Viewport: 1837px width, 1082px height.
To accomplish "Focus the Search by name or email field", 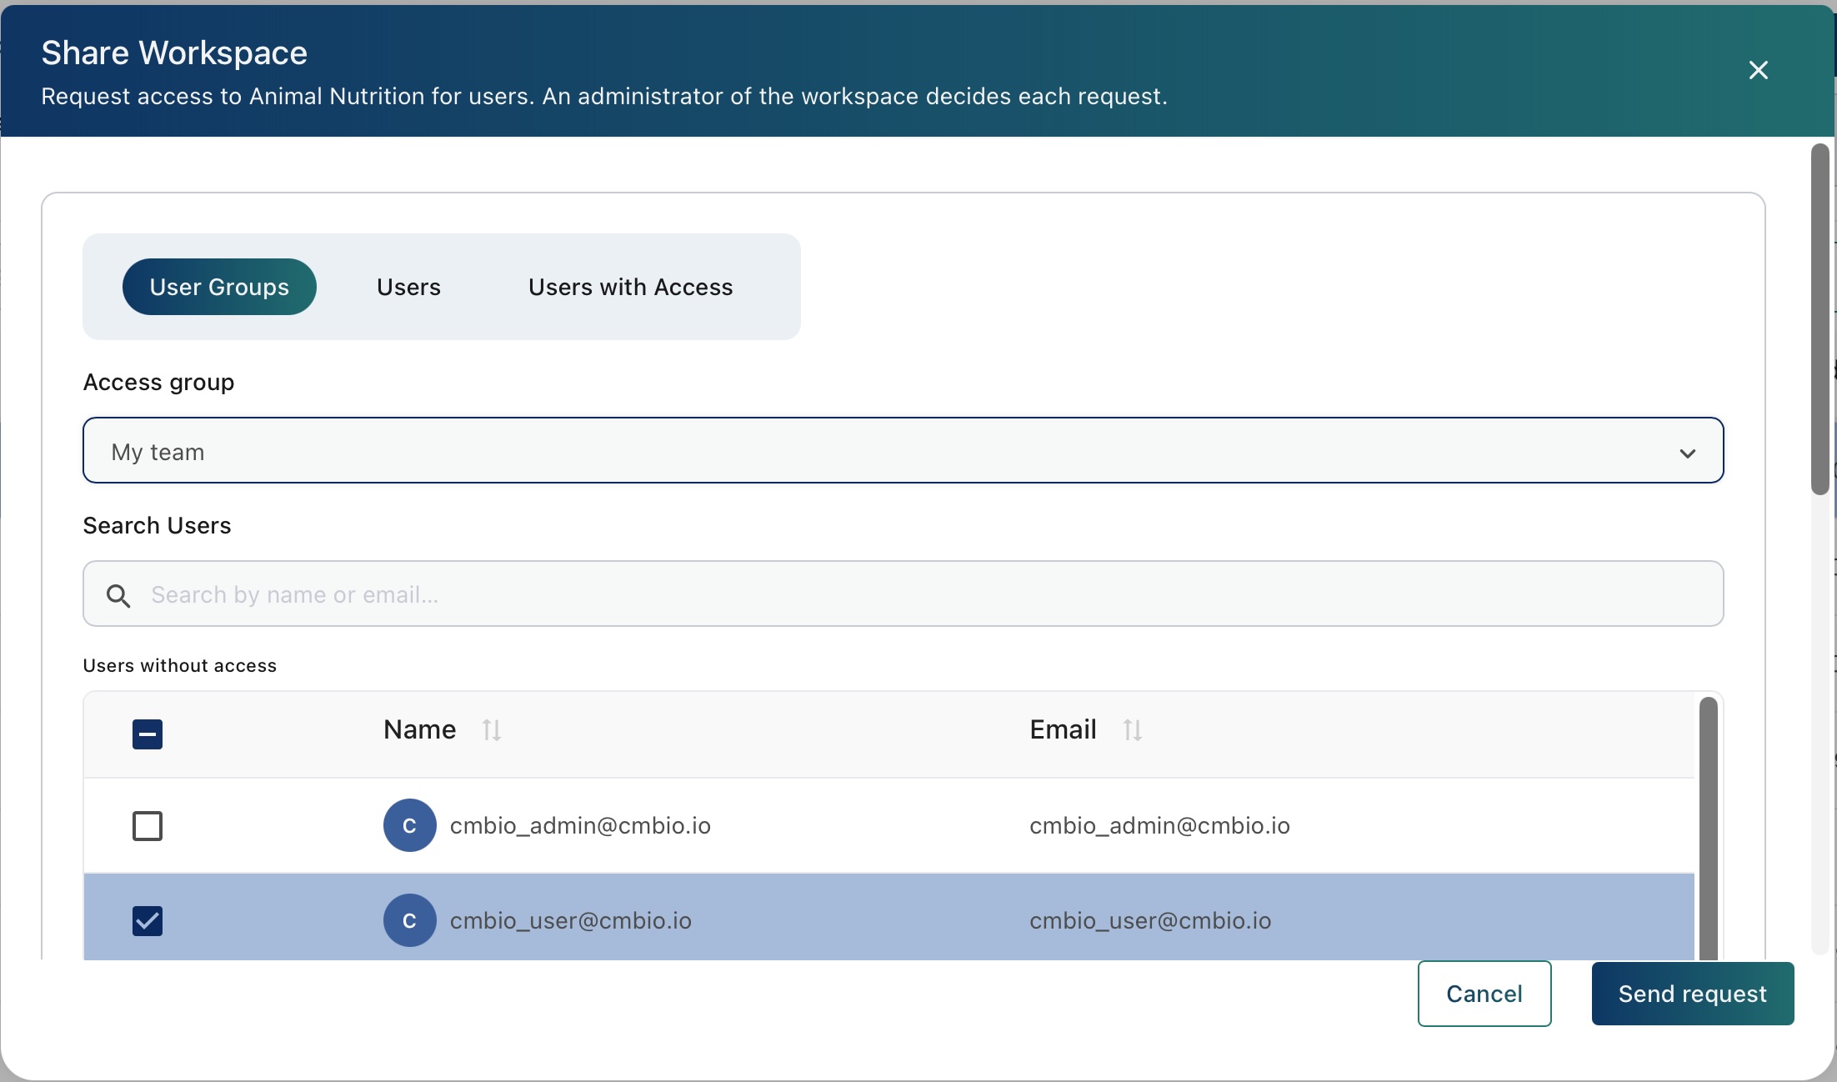I will click(903, 594).
